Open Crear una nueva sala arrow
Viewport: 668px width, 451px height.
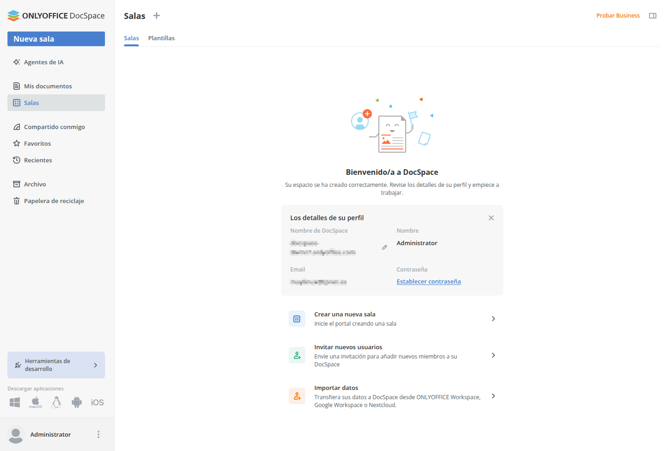click(494, 319)
